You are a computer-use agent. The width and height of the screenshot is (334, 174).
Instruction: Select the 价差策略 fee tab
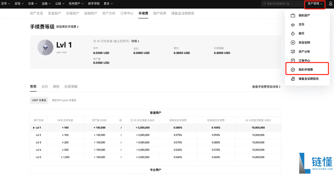click(x=71, y=87)
